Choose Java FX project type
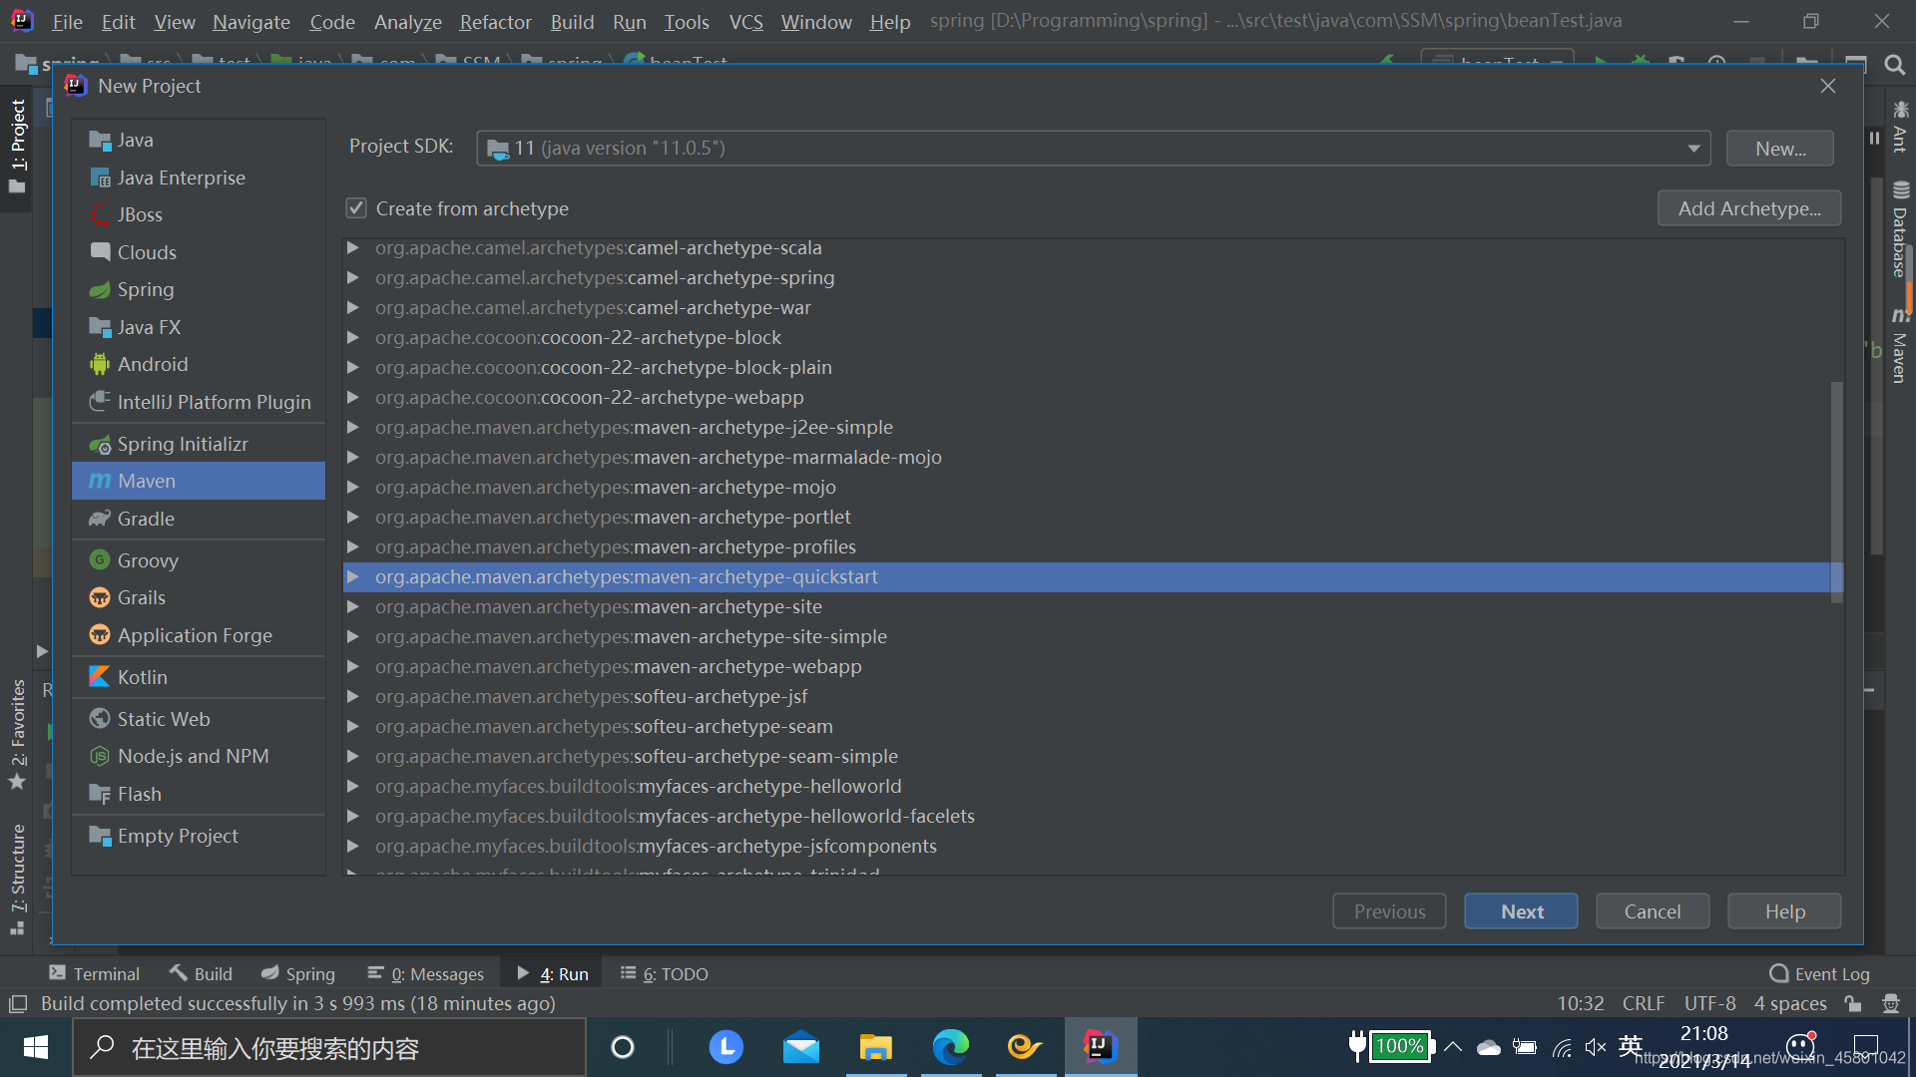The width and height of the screenshot is (1916, 1077). (199, 327)
